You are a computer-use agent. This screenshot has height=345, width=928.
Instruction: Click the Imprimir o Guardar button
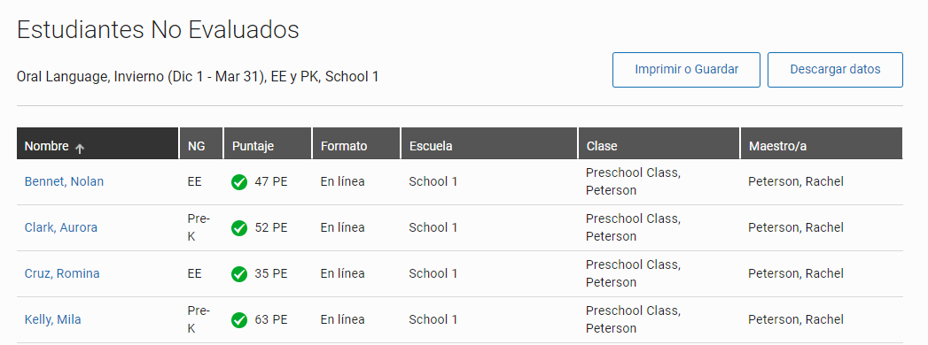point(687,70)
